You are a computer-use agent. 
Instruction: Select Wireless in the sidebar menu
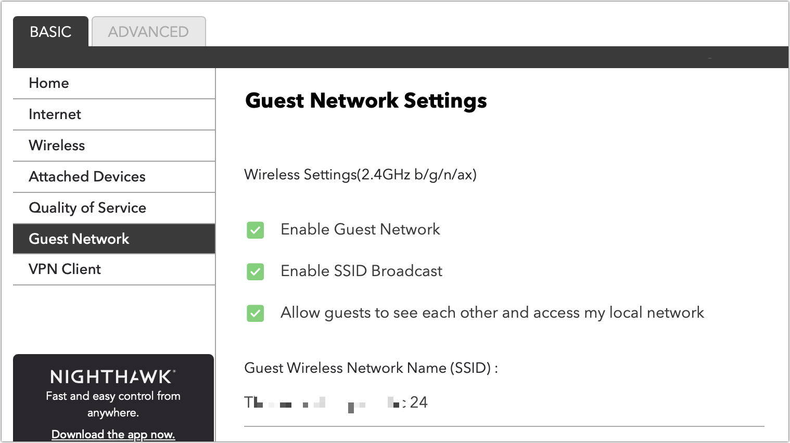point(57,146)
